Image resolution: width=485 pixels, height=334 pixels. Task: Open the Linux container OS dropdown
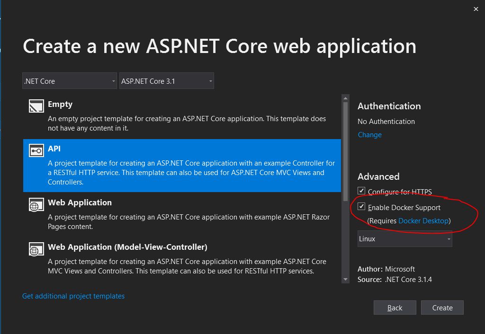pos(404,239)
